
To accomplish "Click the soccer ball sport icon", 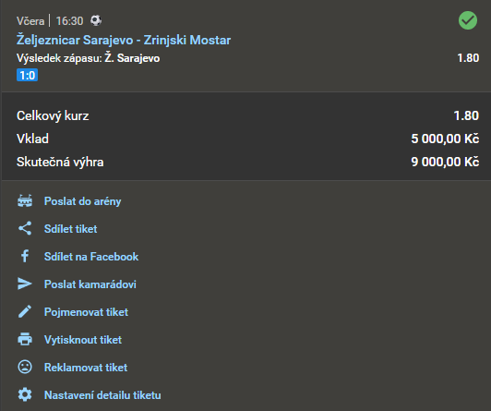I will coord(96,20).
